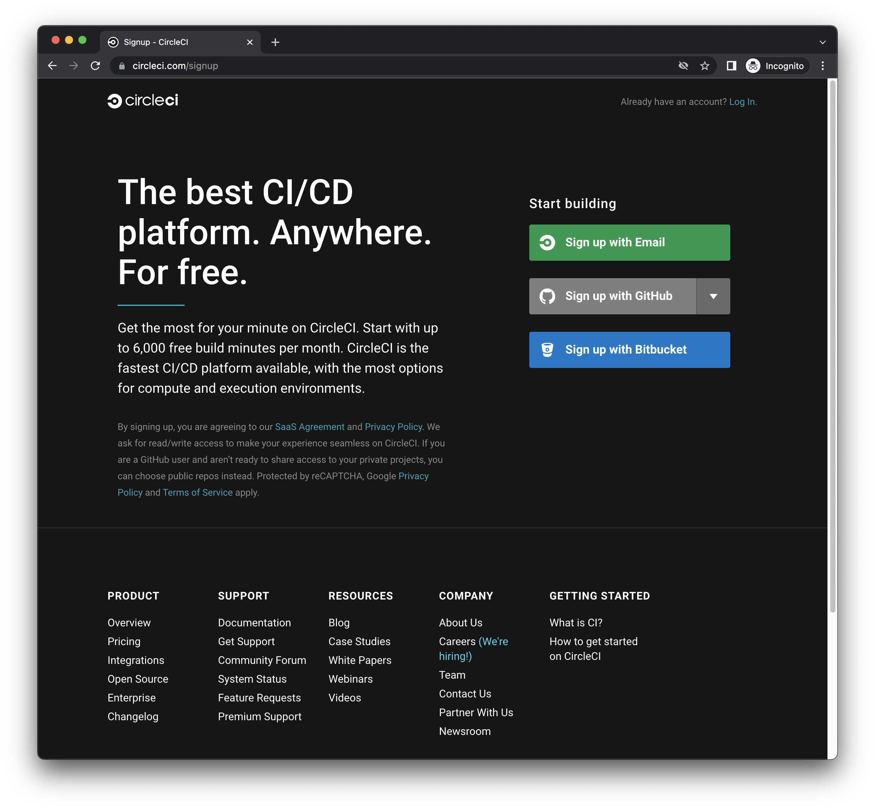Open Chrome's three-dot menu

822,66
